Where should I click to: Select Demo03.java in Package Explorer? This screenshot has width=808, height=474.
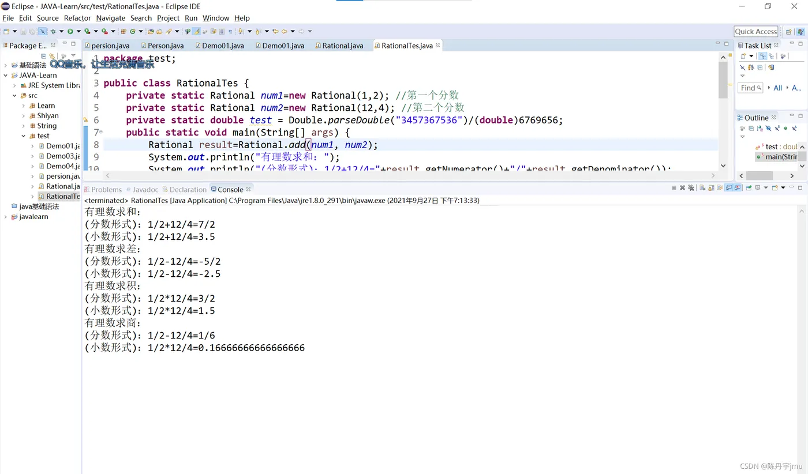59,156
